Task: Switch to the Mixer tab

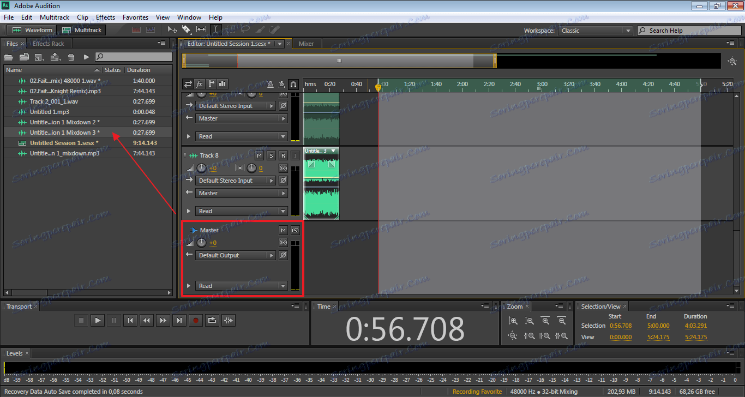Action: click(x=306, y=44)
